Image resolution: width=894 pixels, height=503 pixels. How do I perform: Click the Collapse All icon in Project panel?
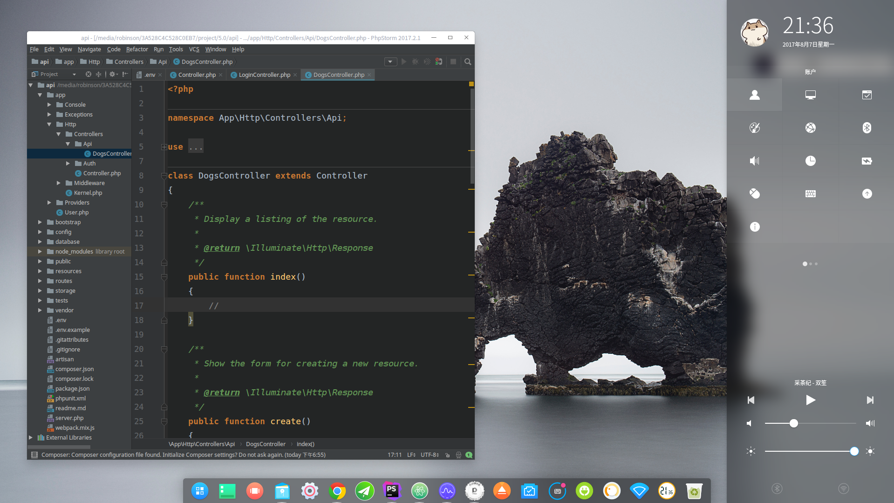[x=98, y=74]
